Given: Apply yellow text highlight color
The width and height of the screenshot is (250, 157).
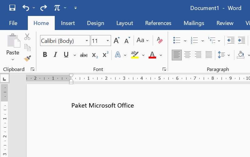Looking at the screenshot, I should (135, 55).
